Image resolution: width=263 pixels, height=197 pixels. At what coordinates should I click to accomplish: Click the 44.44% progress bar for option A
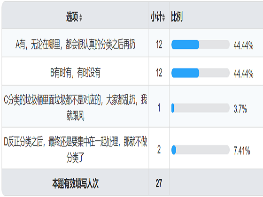pos(201,45)
